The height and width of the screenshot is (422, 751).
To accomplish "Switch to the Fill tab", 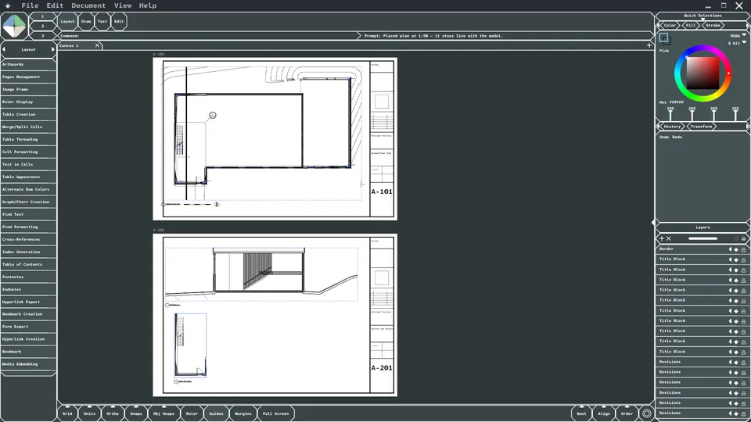I will point(691,25).
